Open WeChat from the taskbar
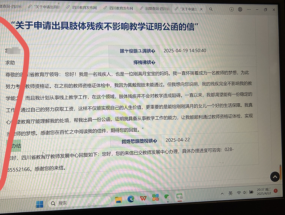The width and height of the screenshot is (285, 215). click(167, 196)
